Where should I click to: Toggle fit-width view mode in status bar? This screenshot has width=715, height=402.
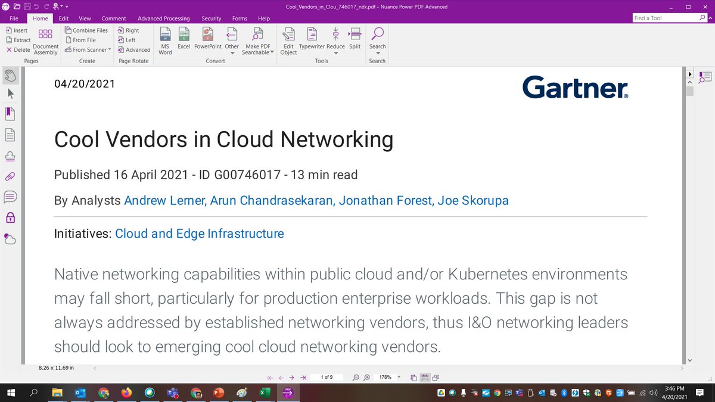click(x=425, y=378)
